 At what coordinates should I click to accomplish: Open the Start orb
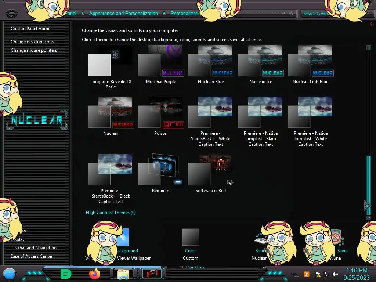(10, 274)
